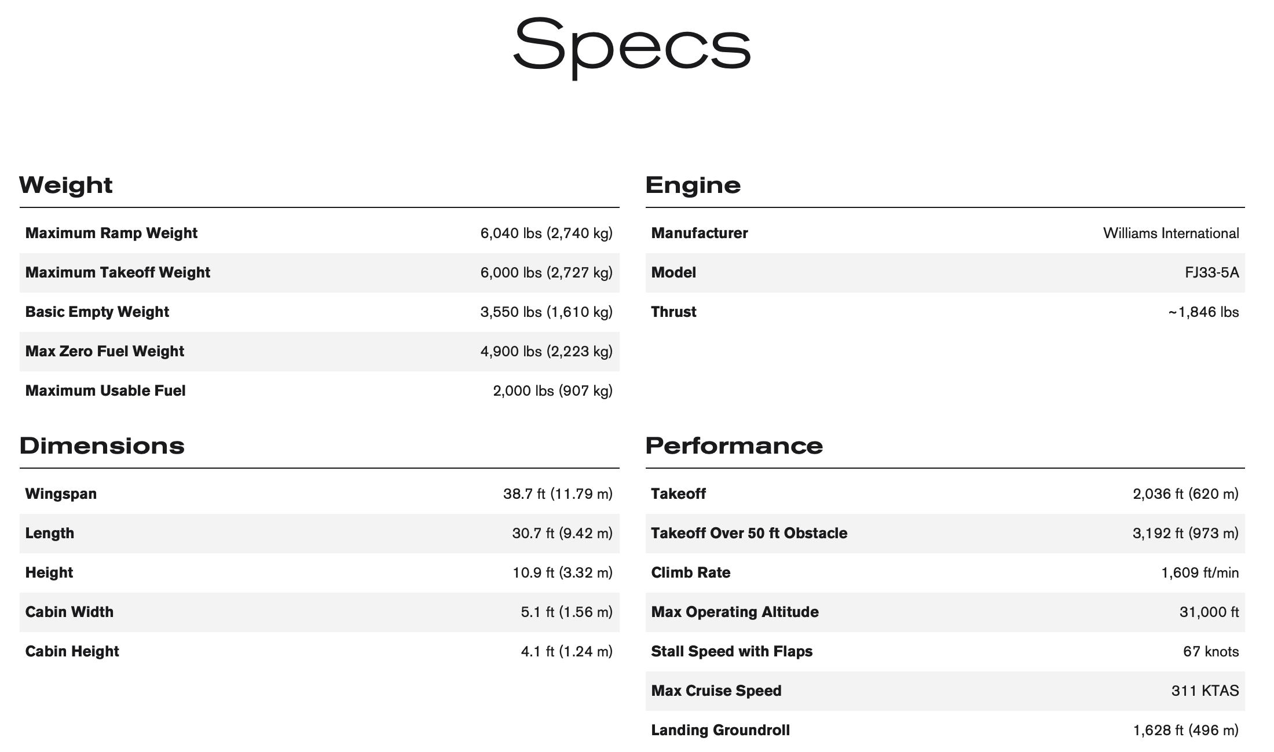This screenshot has height=752, width=1274.
Task: Select the Cabin Width row label
Action: [69, 612]
